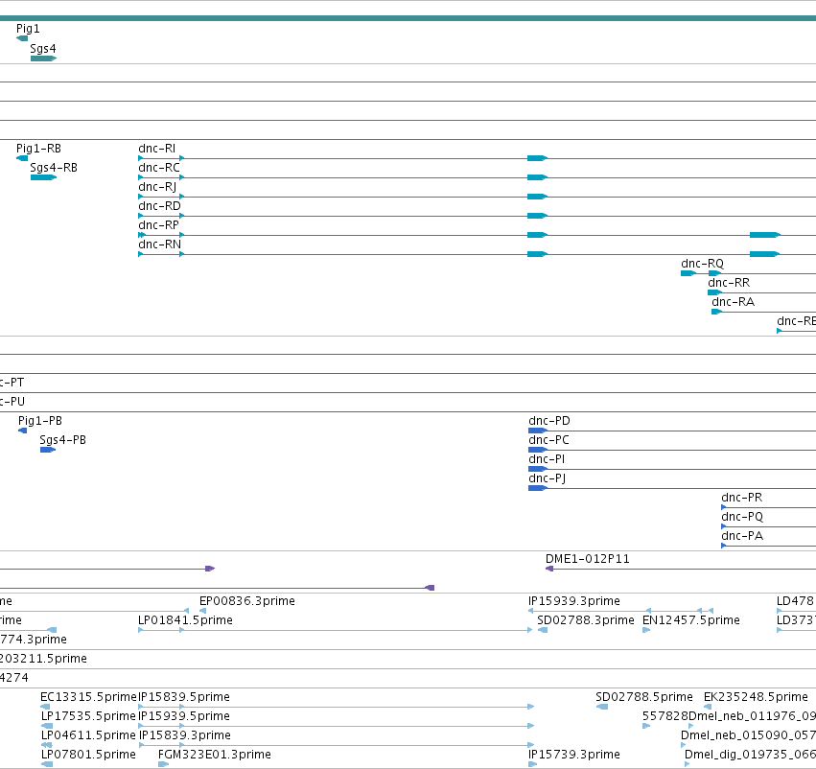
Task: Select the dnc-PD protein feature
Action: 672,431
